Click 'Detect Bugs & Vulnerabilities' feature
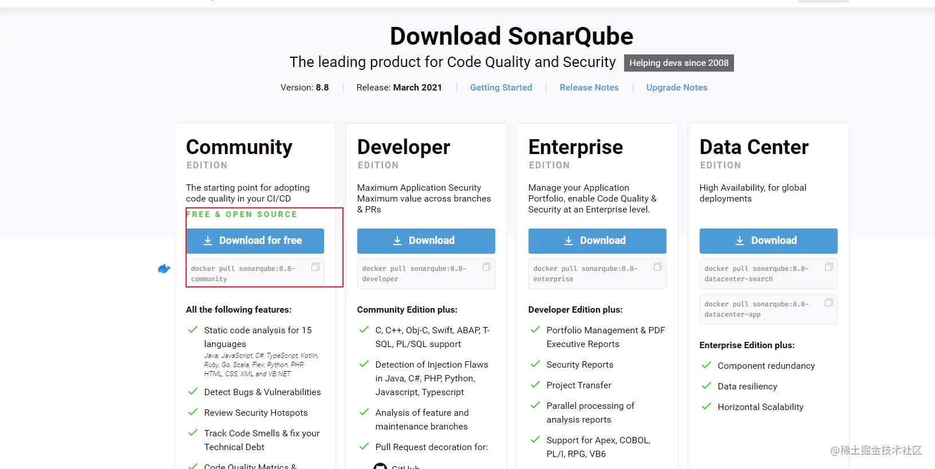The image size is (935, 469). [263, 392]
